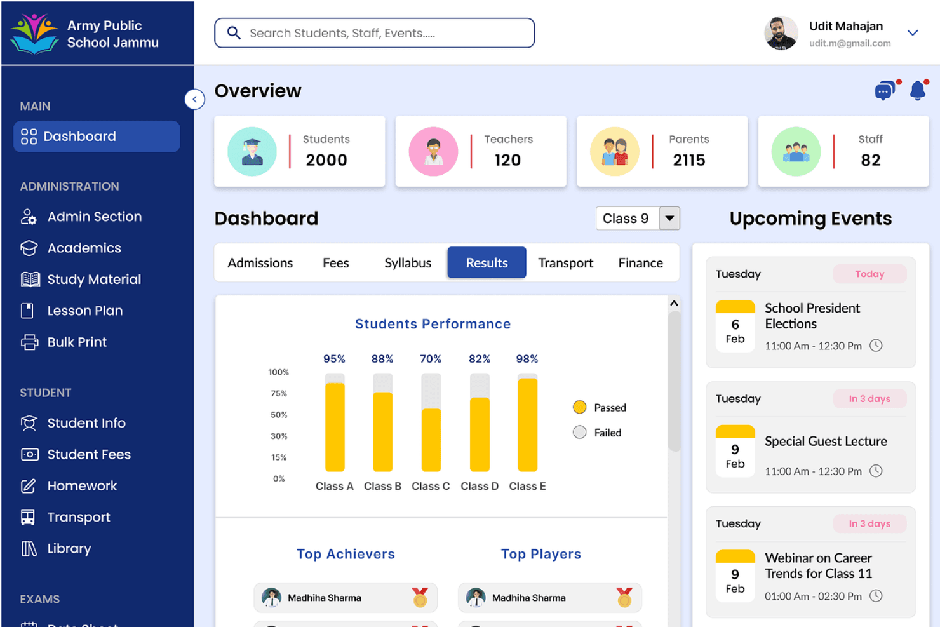Click the 88% label above Class B
Image resolution: width=940 pixels, height=627 pixels.
(382, 359)
